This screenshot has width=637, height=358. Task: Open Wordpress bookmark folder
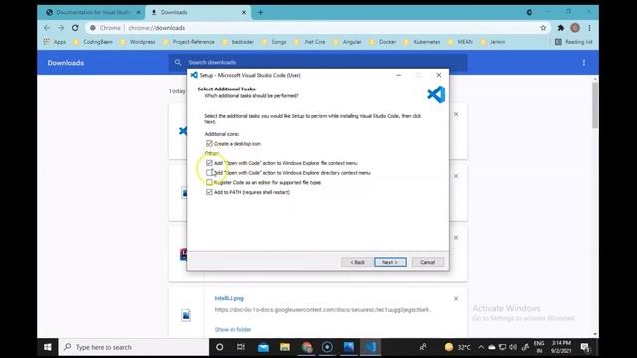(x=137, y=42)
